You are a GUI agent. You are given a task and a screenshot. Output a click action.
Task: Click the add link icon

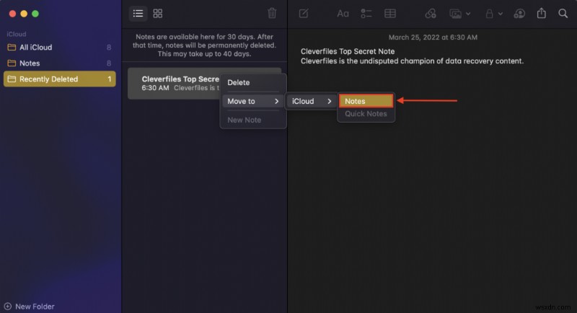click(x=431, y=13)
